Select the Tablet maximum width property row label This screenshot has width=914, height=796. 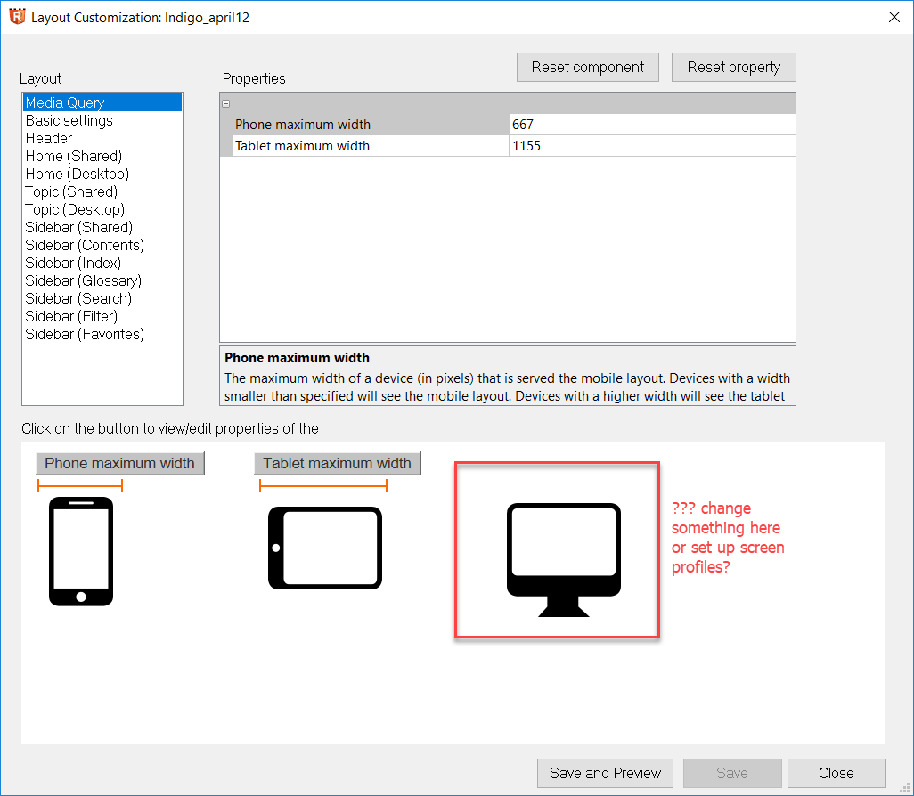tap(371, 146)
